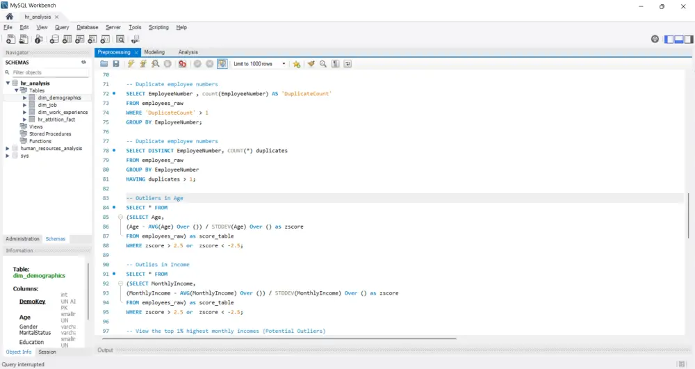Open the settings gear icon at top right
The width and height of the screenshot is (695, 369).
point(655,40)
